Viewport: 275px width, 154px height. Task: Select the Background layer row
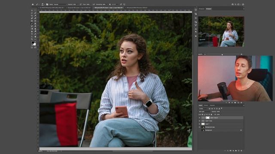coord(221,130)
